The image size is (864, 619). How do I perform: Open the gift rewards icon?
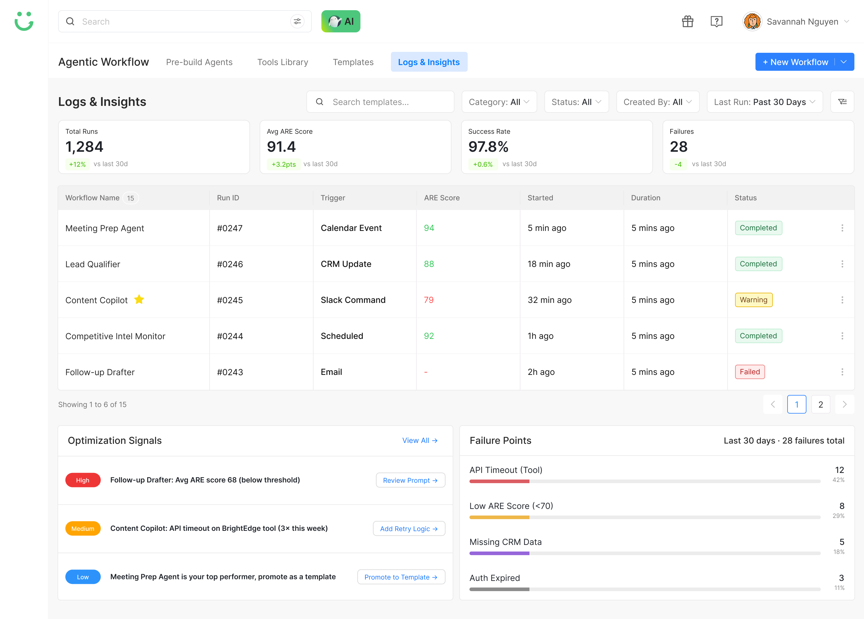(x=688, y=21)
